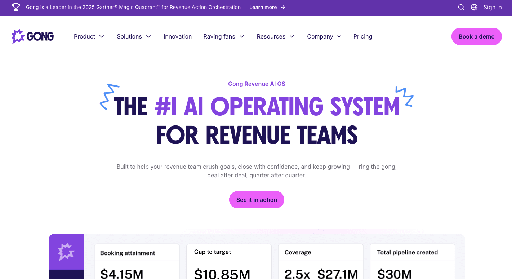Go to the Innovation page

point(178,36)
